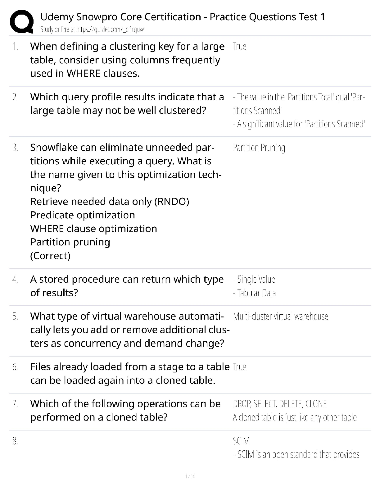Click the "DROP, SELECT, DELETE, CLONE" answer
The image size is (380, 492).
280,404
